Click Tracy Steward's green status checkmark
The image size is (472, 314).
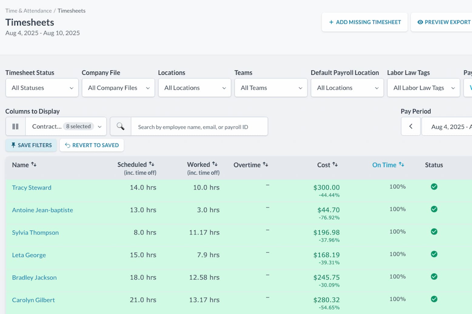(434, 187)
